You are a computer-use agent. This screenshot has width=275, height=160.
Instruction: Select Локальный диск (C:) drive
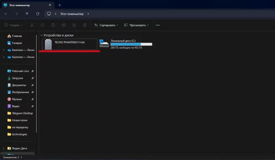126,44
